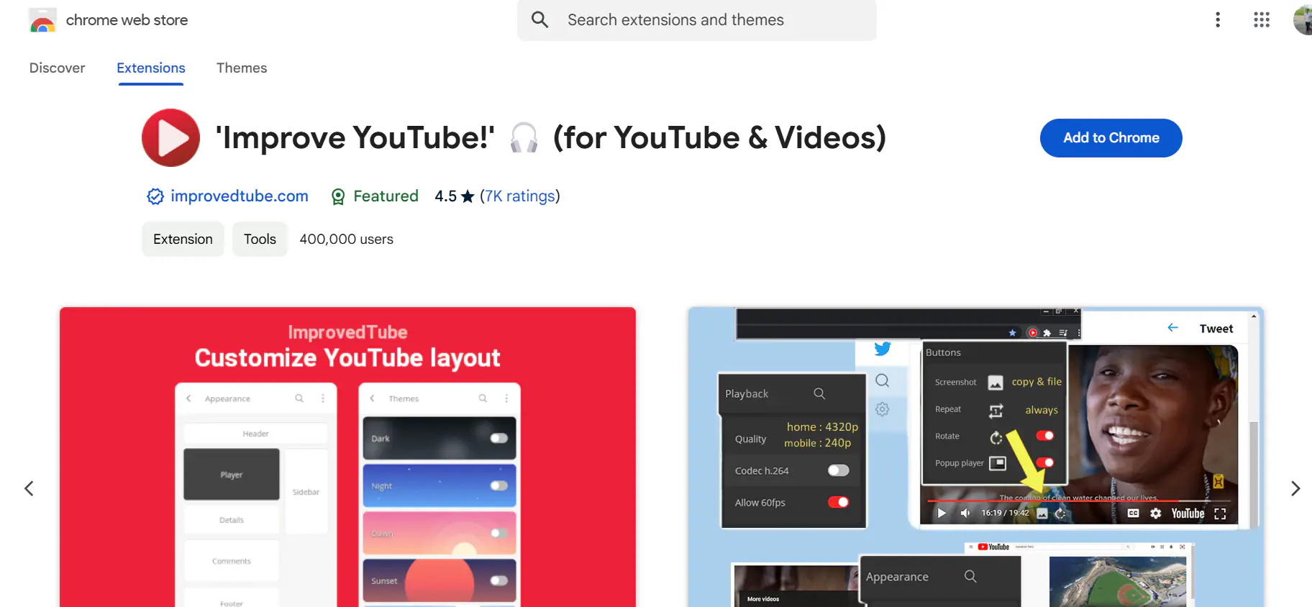Click the three dots in Appearance mockup header
Screen dimensions: 1312x607
323,398
